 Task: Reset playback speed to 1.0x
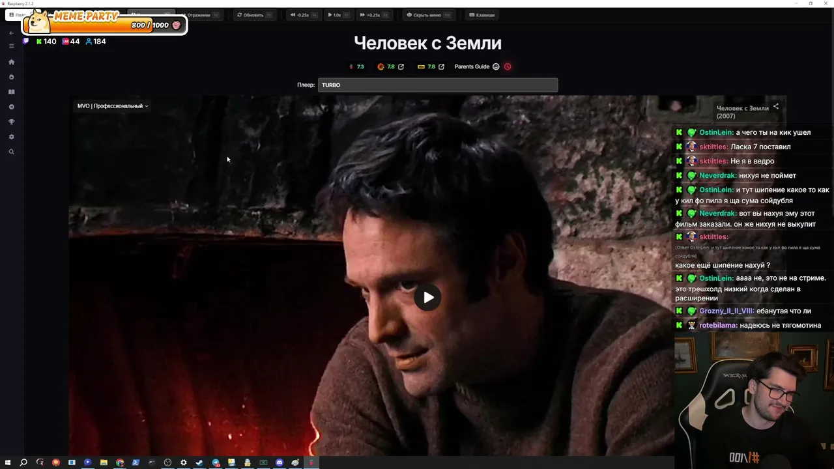338,15
